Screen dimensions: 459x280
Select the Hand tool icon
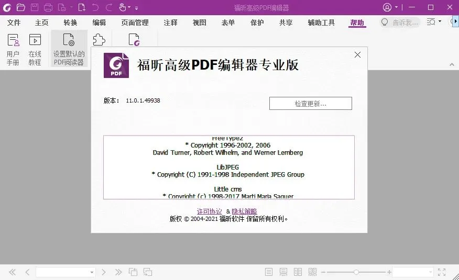pyautogui.click(x=123, y=7)
